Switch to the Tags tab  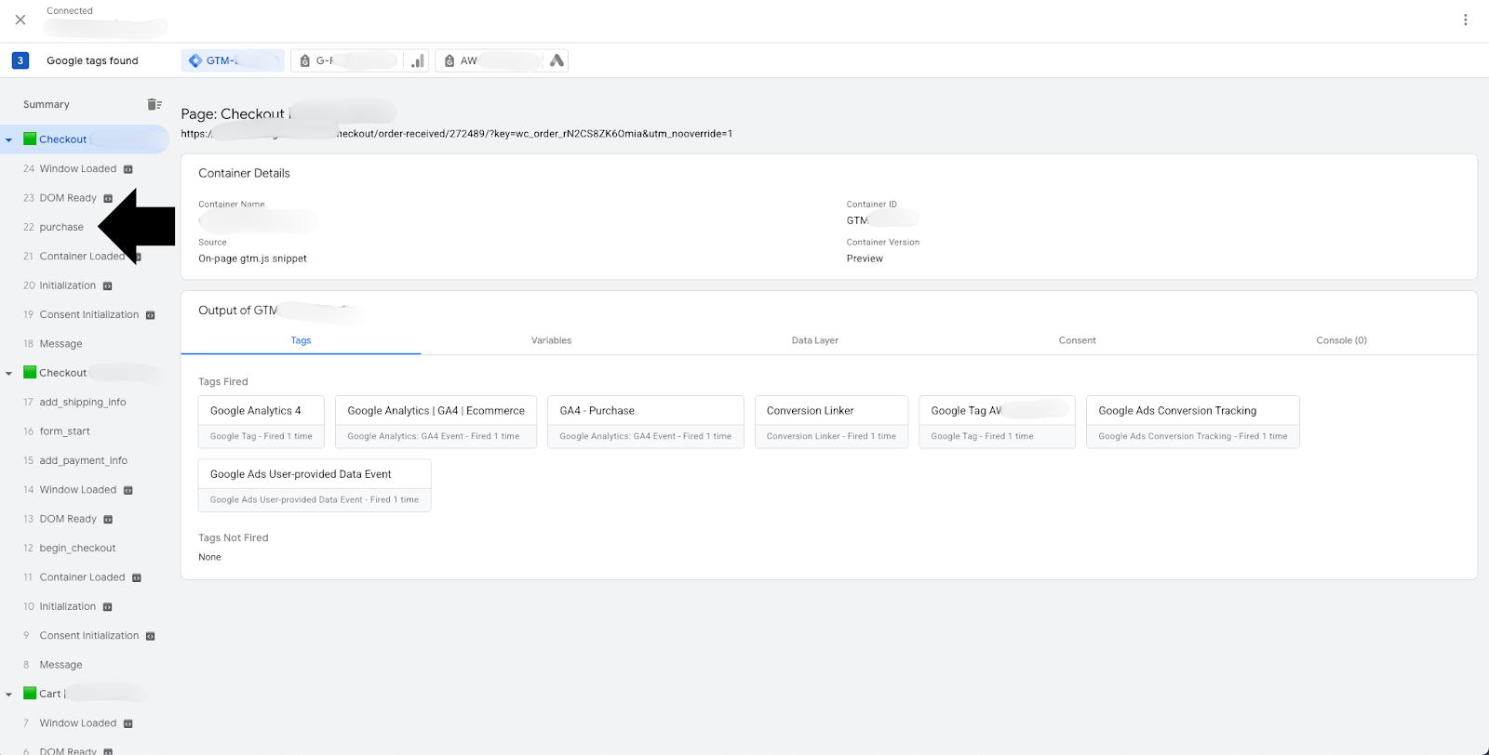(301, 340)
